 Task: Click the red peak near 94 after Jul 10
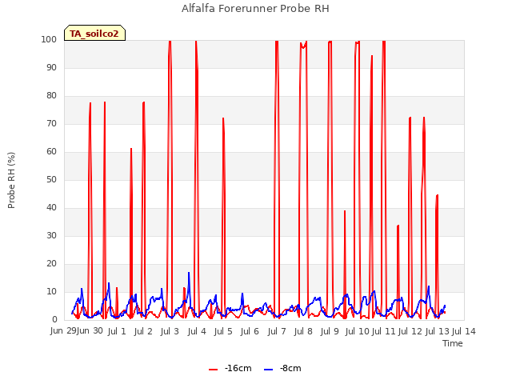pyautogui.click(x=372, y=56)
